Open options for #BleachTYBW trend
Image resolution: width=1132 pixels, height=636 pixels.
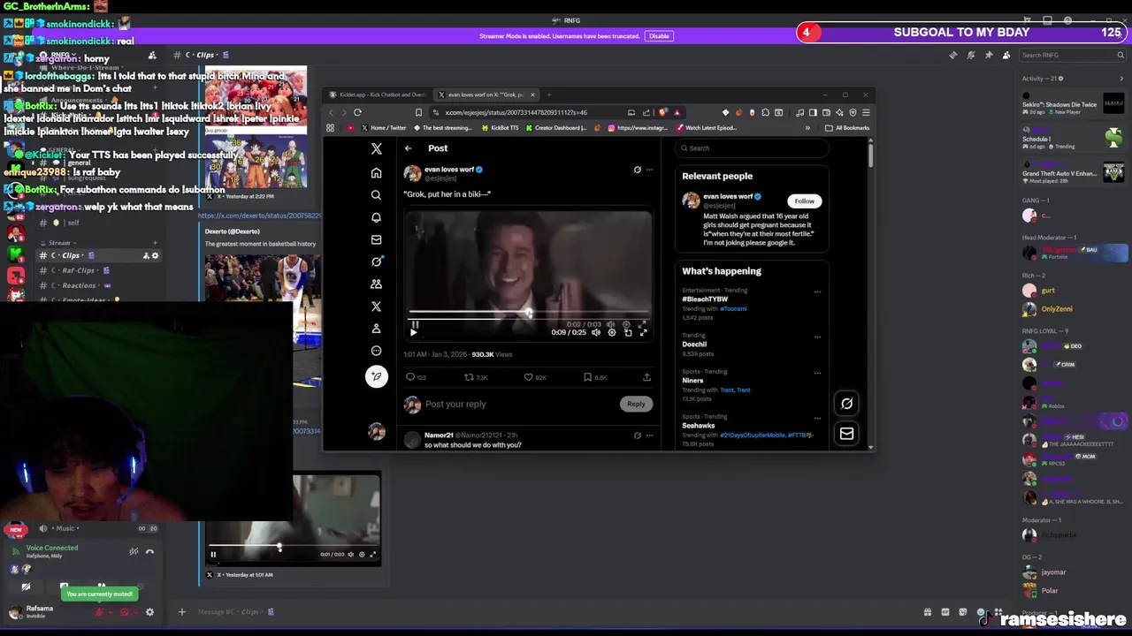tap(817, 291)
